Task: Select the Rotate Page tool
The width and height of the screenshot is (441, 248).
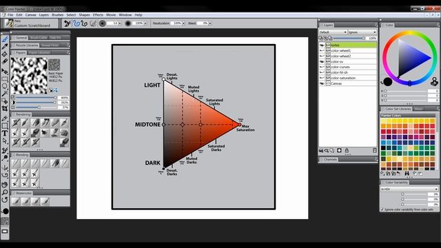Action: coord(5,200)
